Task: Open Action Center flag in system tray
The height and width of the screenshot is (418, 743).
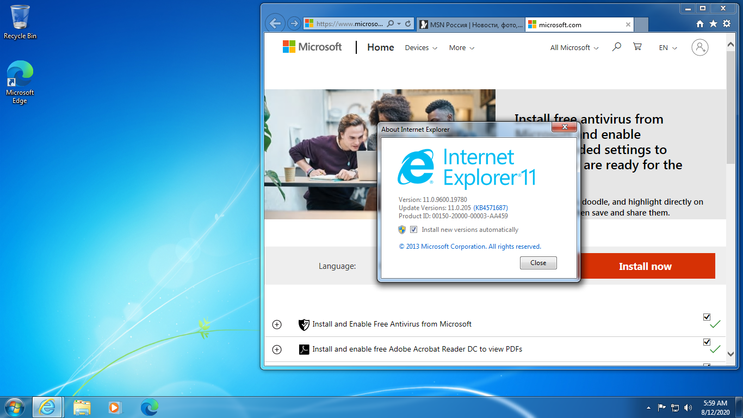Action: tap(662, 407)
